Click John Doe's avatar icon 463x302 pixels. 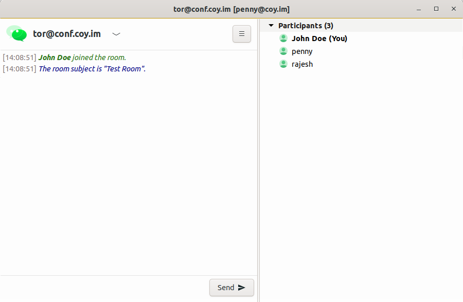tap(283, 39)
